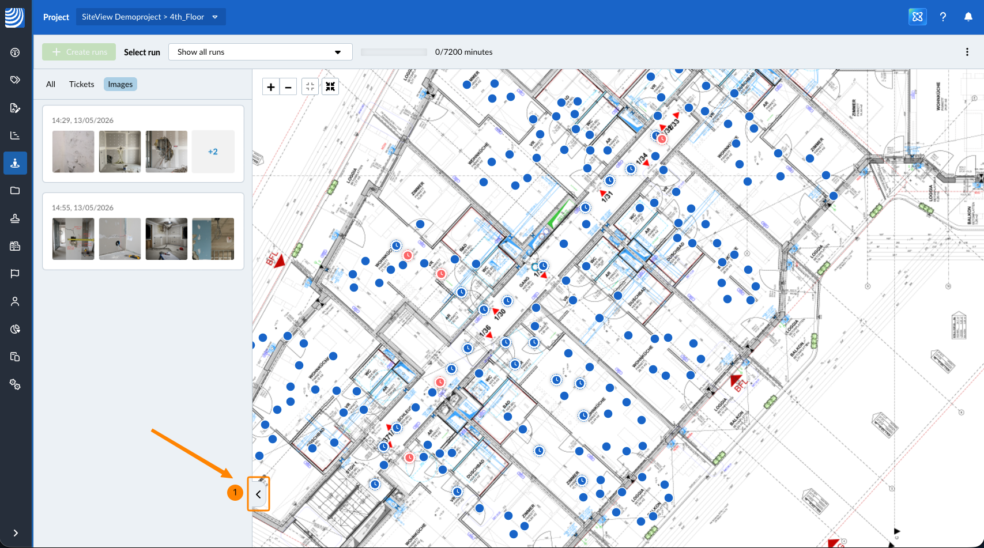984x548 pixels.
Task: Click the Create runs button
Action: tap(79, 52)
